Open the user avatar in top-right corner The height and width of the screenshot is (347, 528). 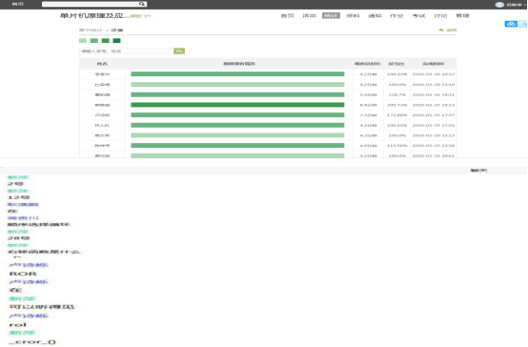pyautogui.click(x=499, y=5)
